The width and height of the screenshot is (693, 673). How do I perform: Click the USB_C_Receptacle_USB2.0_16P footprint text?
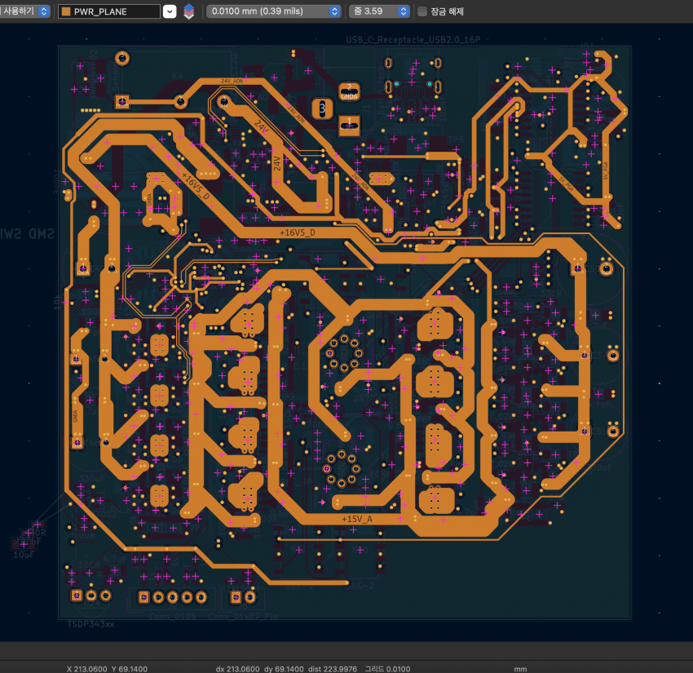(413, 40)
